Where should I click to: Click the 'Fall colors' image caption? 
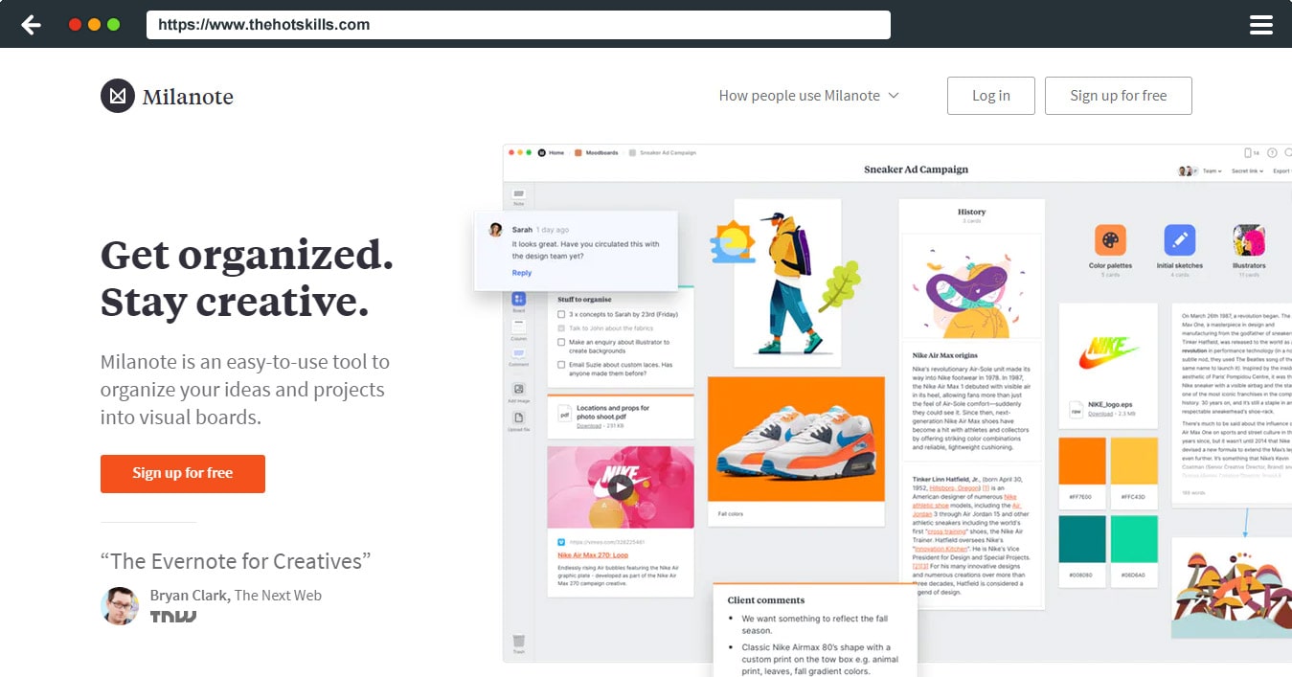pos(731,514)
